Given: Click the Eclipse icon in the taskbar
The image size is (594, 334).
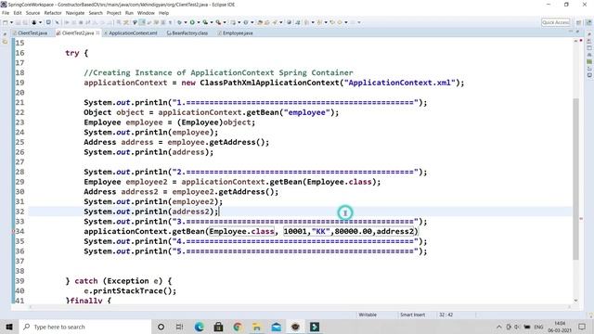Looking at the screenshot, I should click(x=295, y=327).
